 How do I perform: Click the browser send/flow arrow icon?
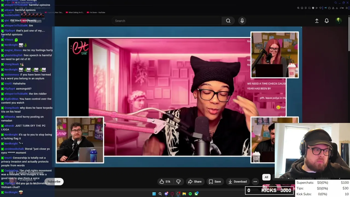click(317, 8)
